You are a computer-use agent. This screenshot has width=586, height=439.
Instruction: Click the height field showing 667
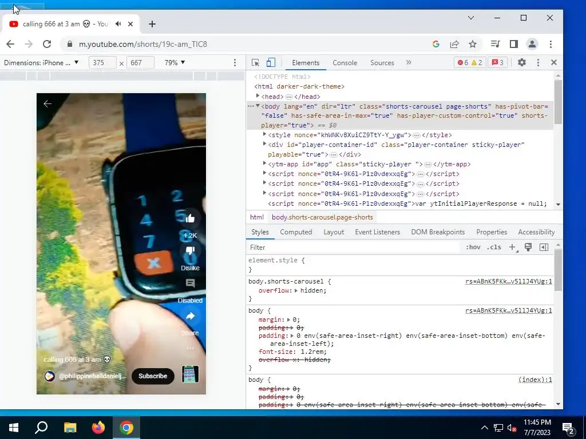(141, 63)
